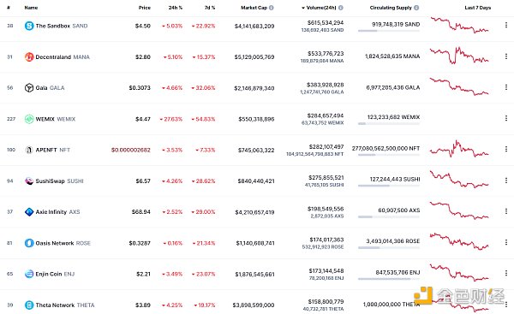The height and width of the screenshot is (314, 514).
Task: Open info tooltip beside Market Cap header
Action: [x=272, y=8]
